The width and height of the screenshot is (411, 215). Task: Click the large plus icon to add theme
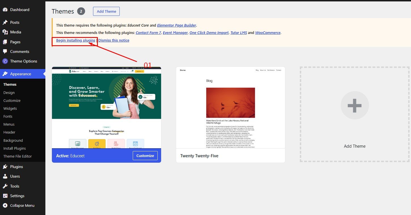[355, 105]
